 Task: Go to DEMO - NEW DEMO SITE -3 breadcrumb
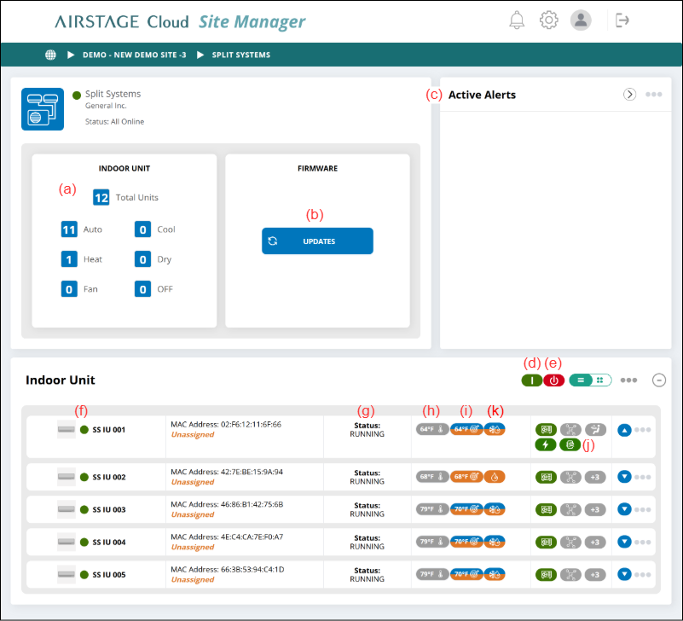(x=134, y=55)
